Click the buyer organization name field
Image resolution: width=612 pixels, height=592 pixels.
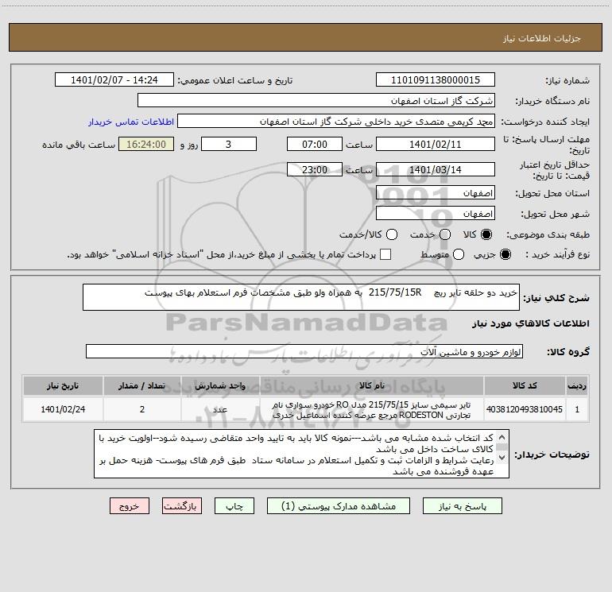click(x=316, y=101)
